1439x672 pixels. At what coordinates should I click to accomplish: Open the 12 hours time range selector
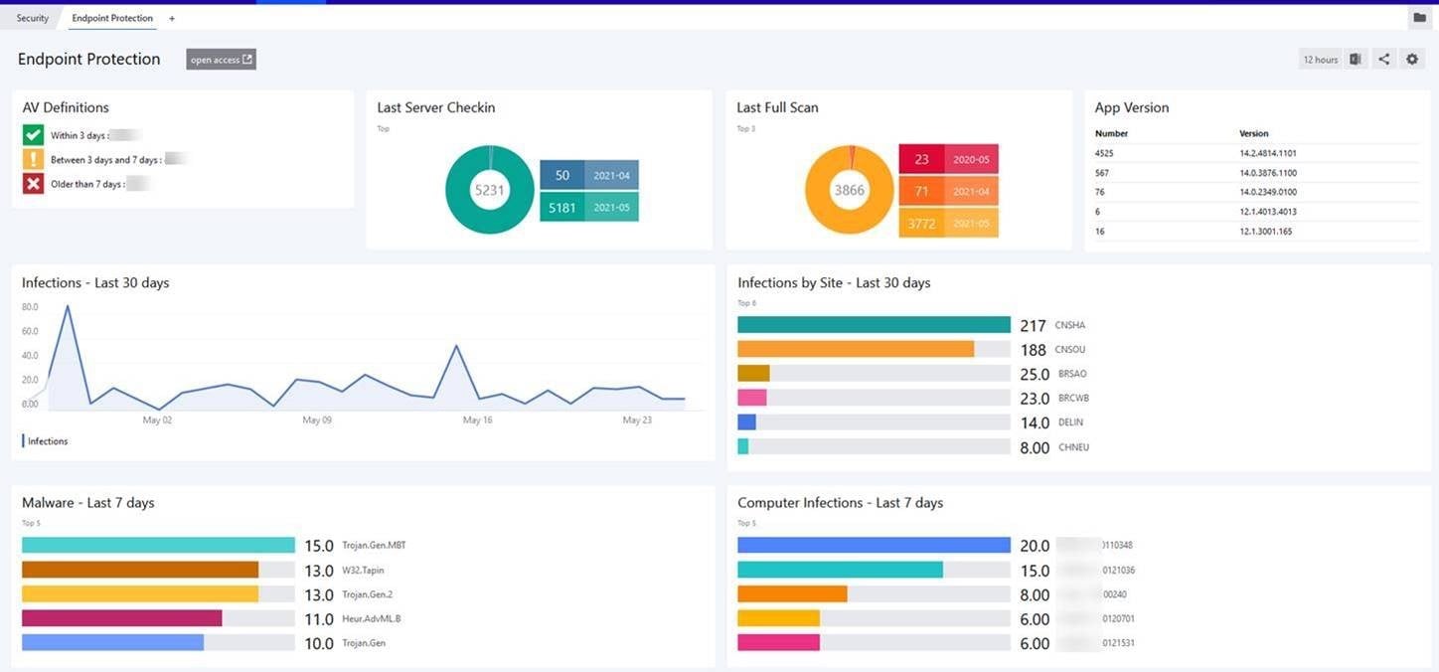(1320, 60)
